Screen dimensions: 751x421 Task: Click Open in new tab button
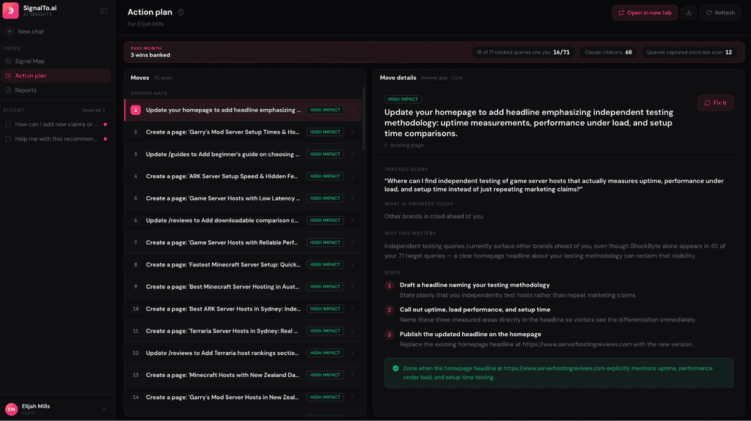tap(645, 13)
